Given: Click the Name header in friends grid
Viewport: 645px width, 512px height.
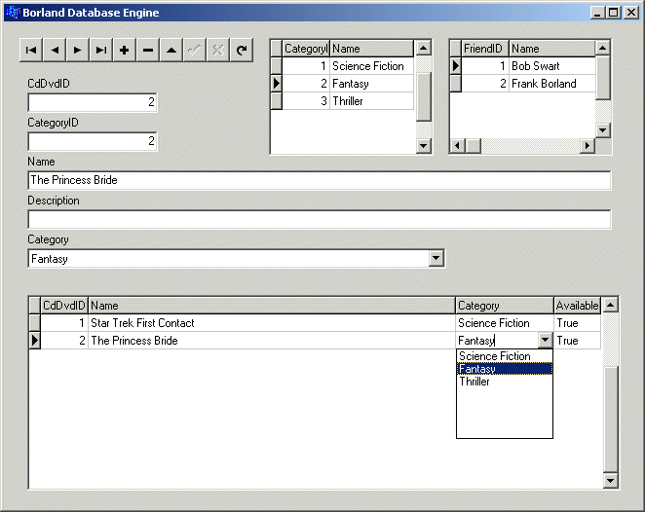Looking at the screenshot, I should [552, 49].
